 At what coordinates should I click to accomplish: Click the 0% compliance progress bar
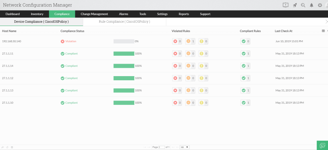click(124, 41)
